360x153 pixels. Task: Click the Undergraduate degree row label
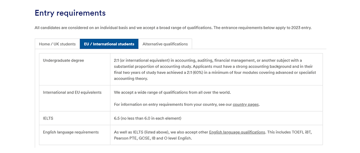pyautogui.click(x=63, y=61)
